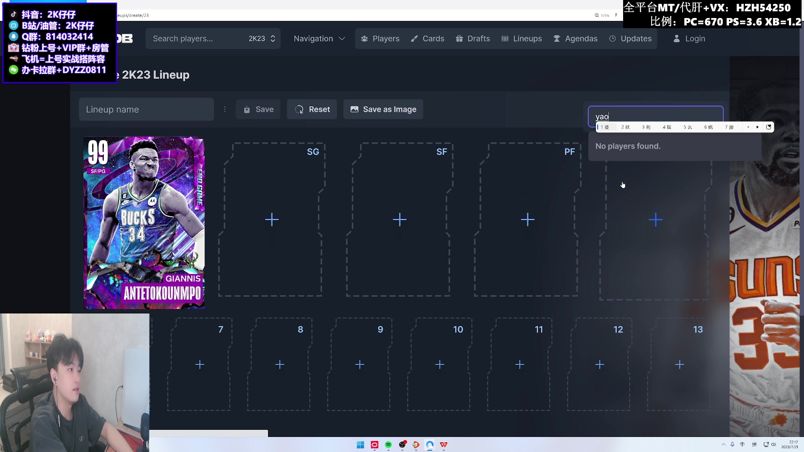Viewport: 804px width, 452px height.
Task: Go to previous IME candidate page
Action: pos(748,127)
